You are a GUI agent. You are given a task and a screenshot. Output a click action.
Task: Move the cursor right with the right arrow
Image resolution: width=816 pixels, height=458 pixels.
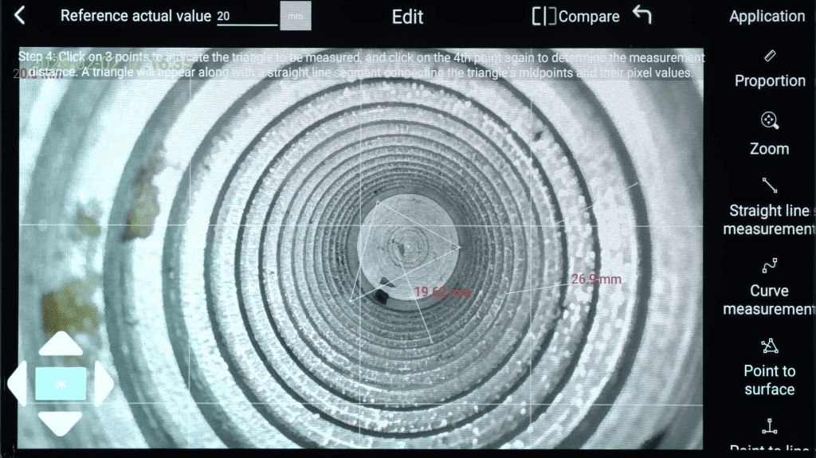point(104,383)
